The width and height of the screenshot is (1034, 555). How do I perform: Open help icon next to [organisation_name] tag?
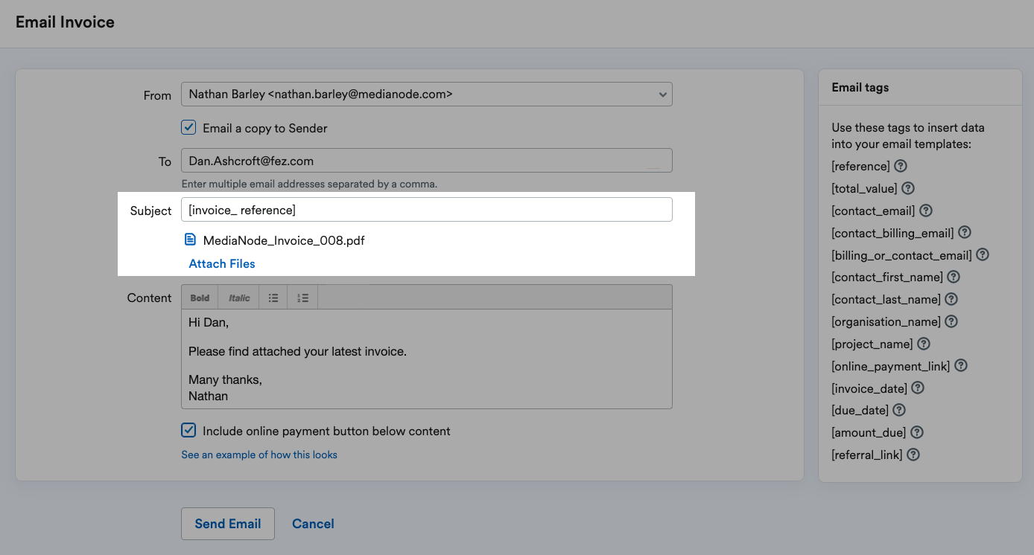pos(951,321)
